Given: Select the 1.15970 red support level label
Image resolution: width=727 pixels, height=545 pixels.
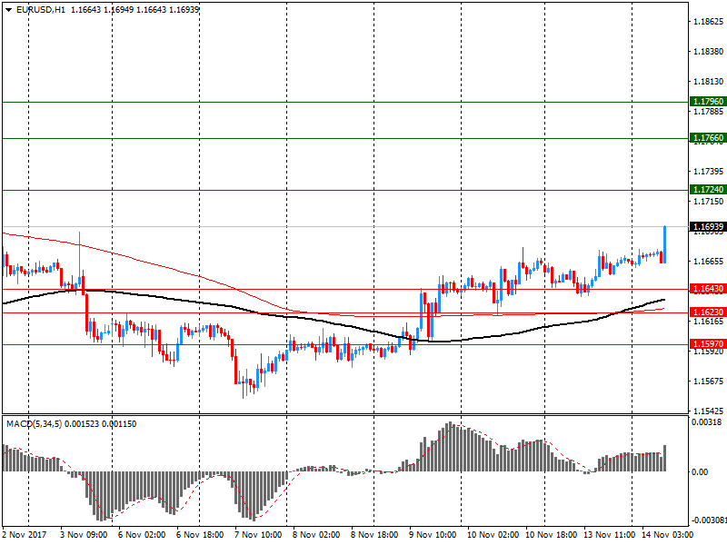Looking at the screenshot, I should point(708,344).
